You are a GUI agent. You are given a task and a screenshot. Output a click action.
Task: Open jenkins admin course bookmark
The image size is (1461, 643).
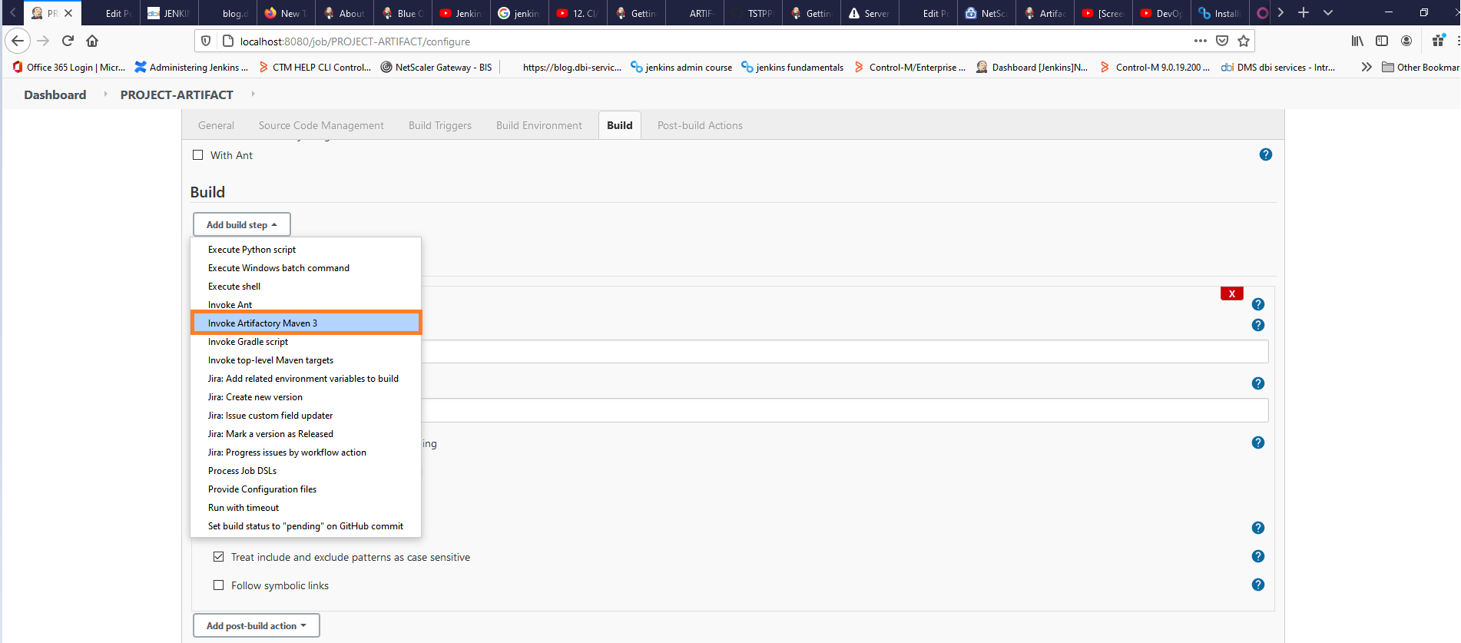[x=681, y=67]
